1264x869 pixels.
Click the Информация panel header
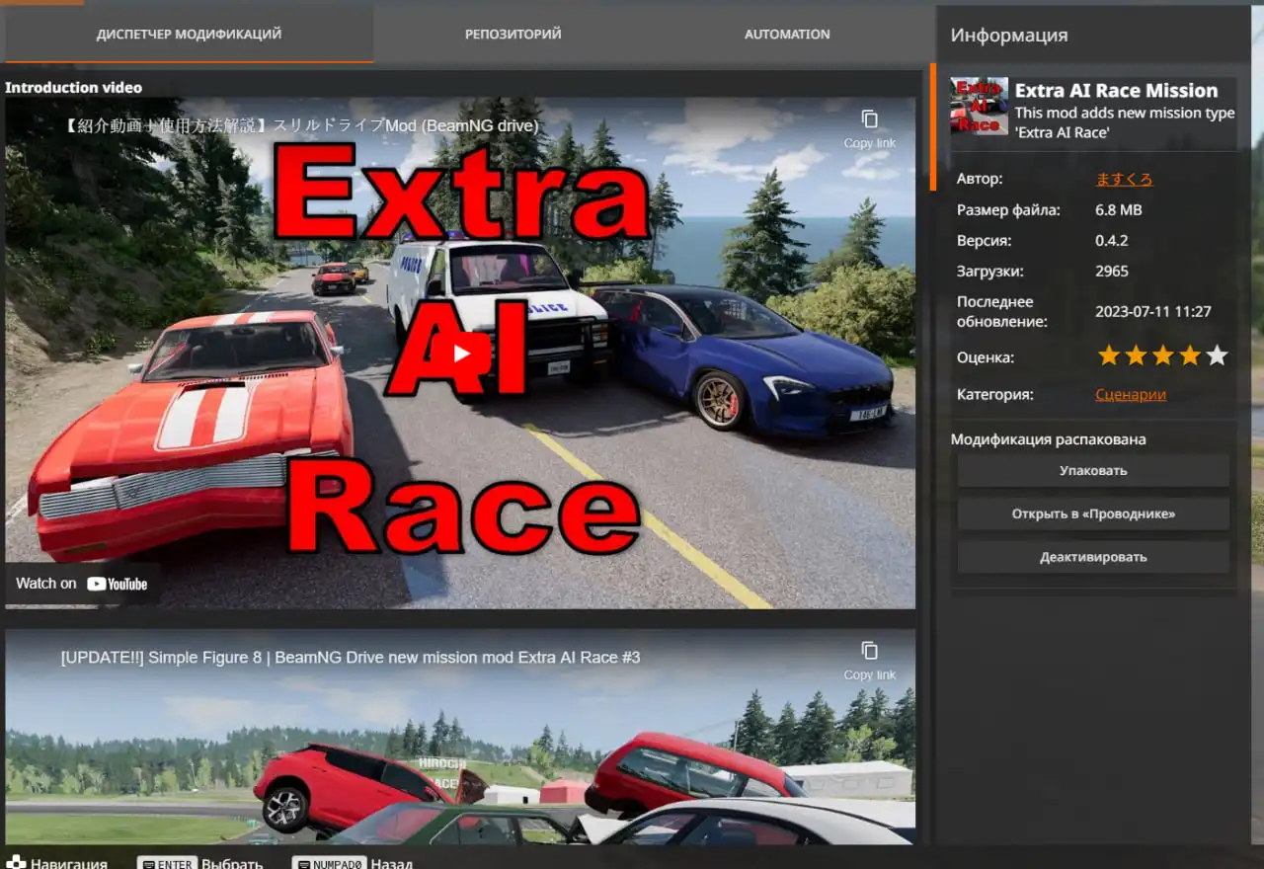click(x=1009, y=35)
